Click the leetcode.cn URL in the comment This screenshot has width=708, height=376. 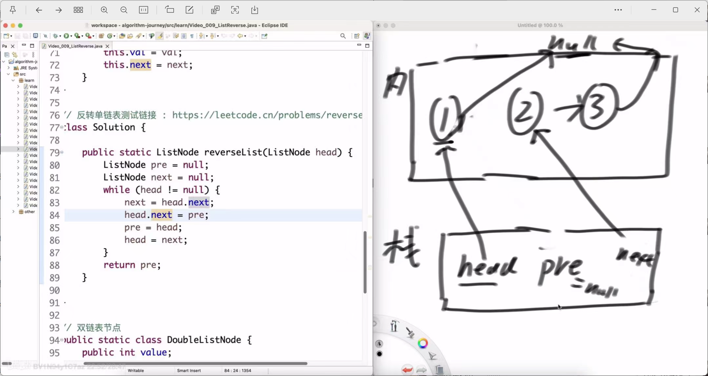point(267,115)
